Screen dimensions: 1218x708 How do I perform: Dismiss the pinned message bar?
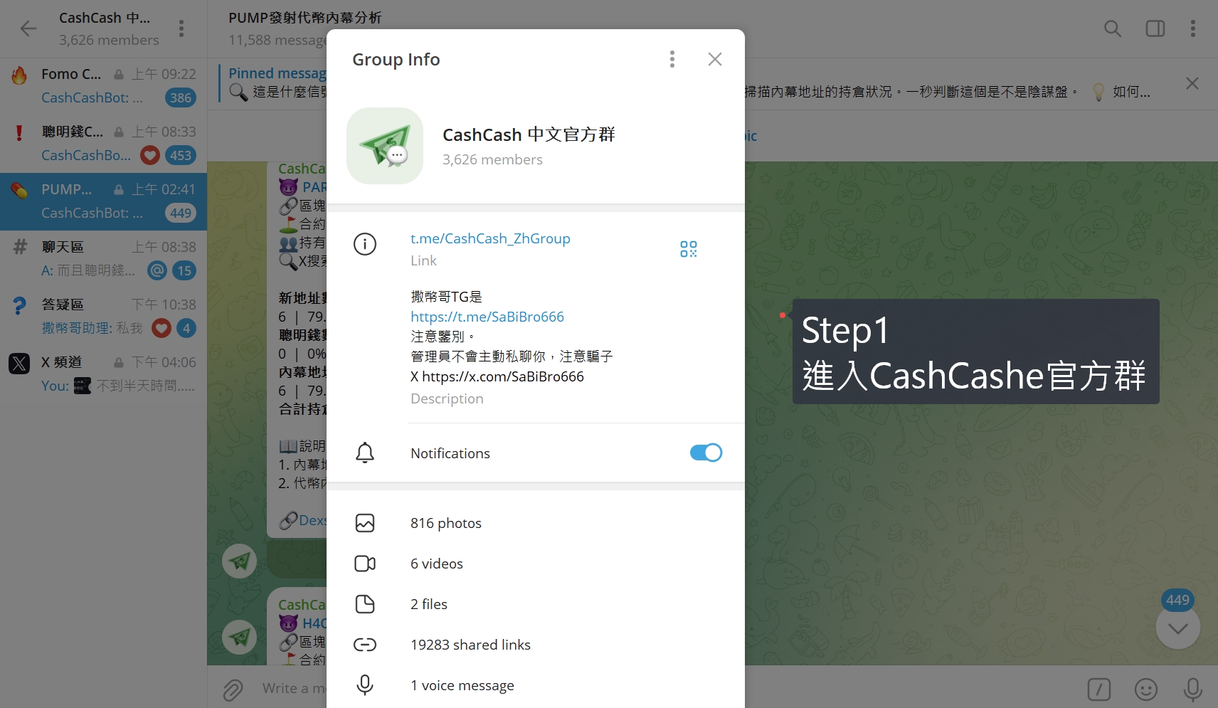(1192, 83)
